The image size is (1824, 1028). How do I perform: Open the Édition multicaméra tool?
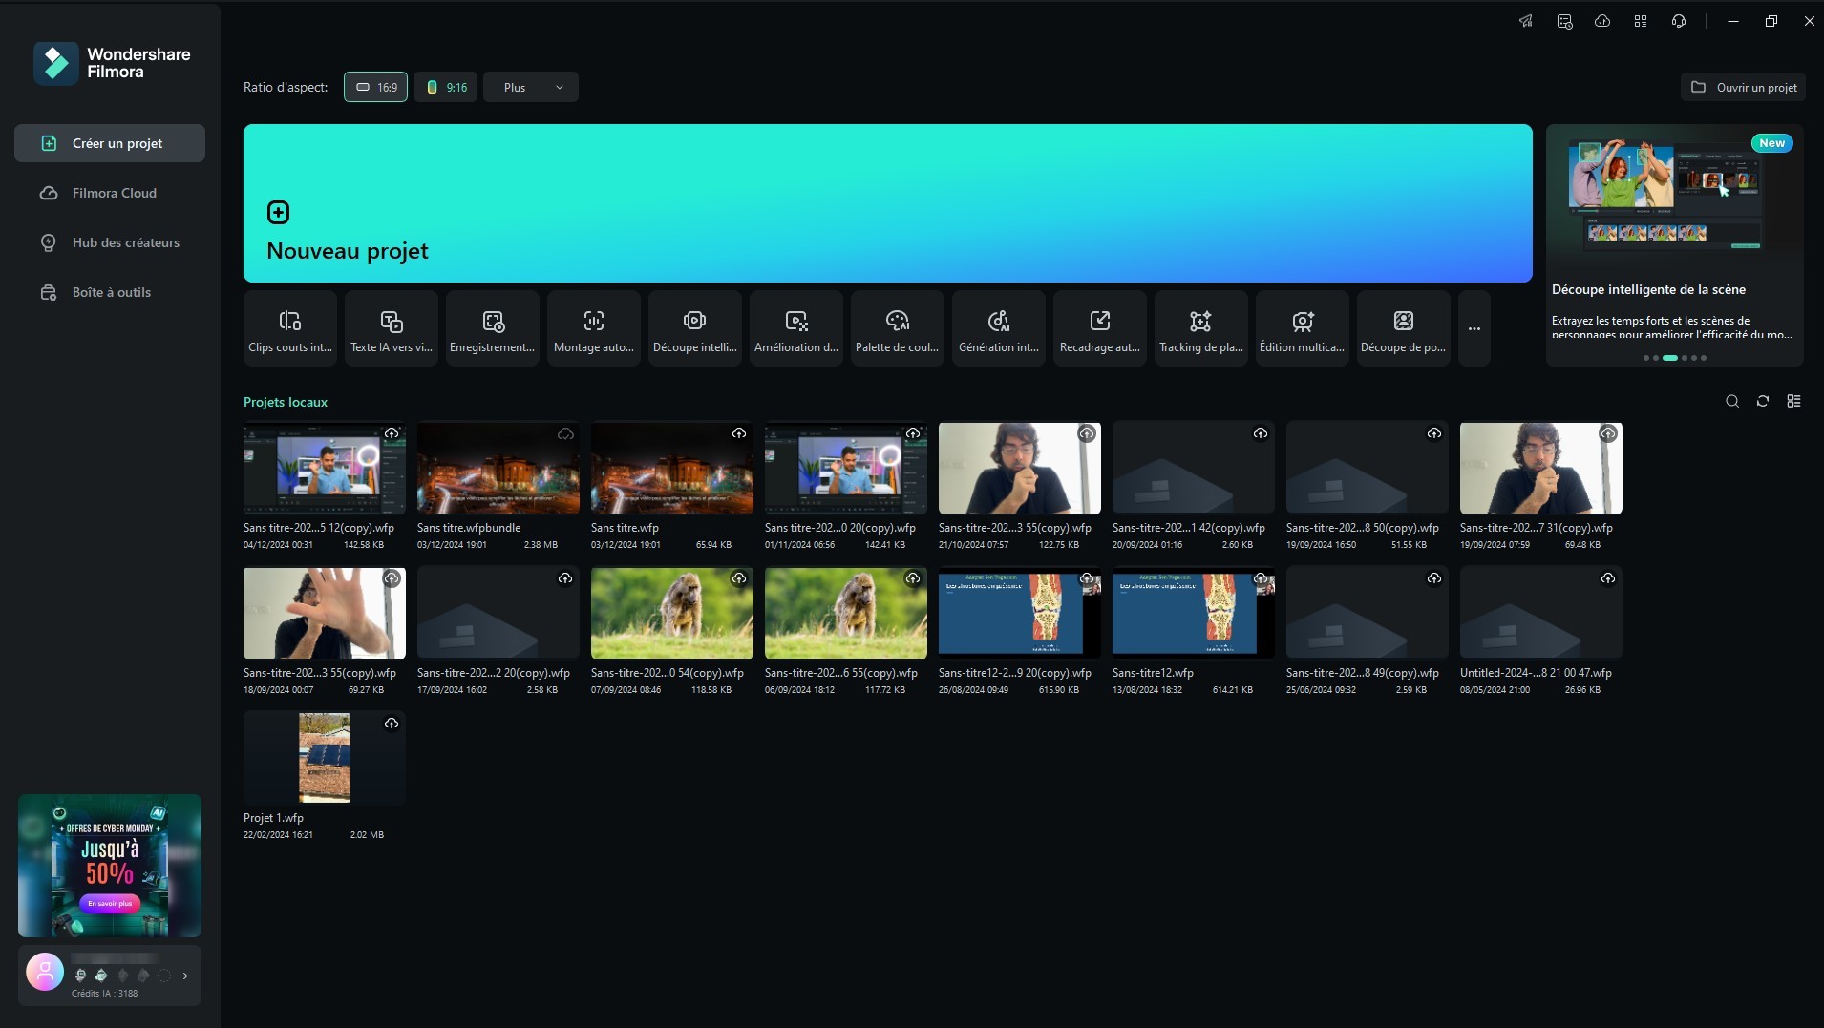point(1303,328)
